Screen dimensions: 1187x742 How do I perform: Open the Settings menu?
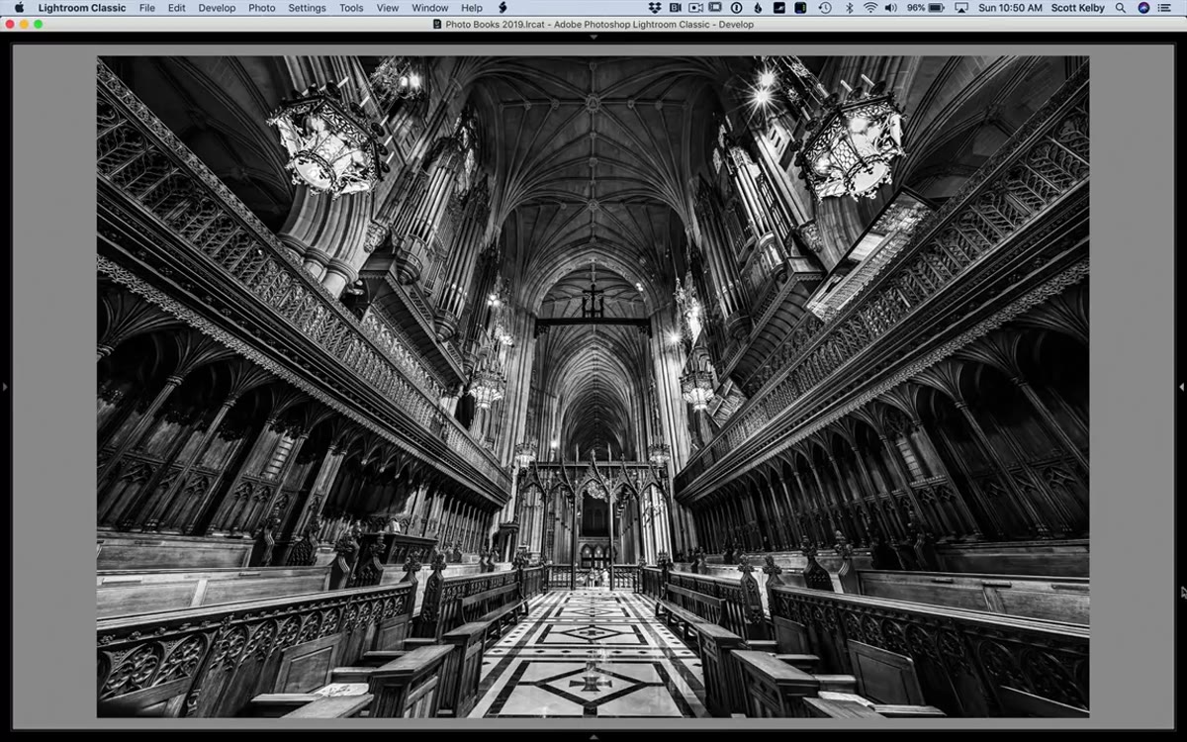307,8
